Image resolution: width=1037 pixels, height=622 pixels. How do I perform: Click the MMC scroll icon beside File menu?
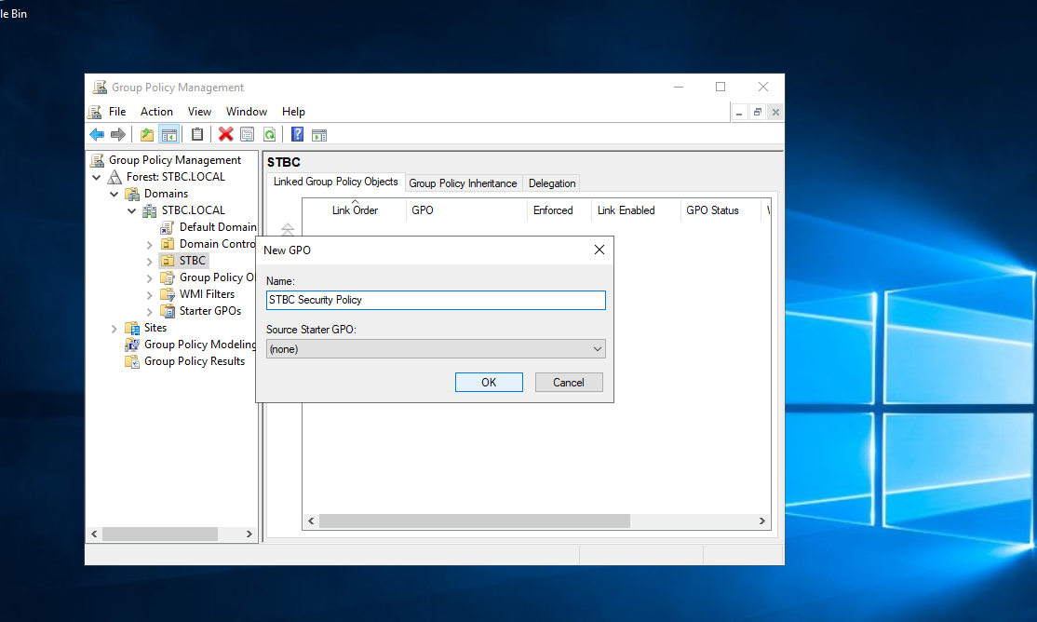coord(95,112)
